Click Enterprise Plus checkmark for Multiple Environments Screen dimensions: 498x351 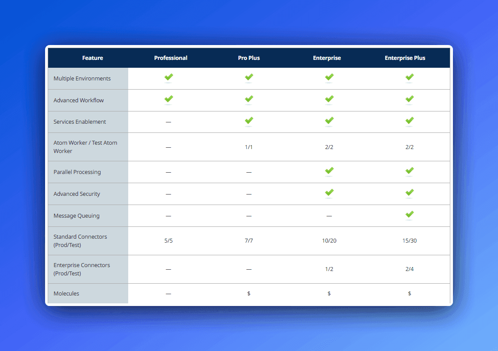[410, 77]
